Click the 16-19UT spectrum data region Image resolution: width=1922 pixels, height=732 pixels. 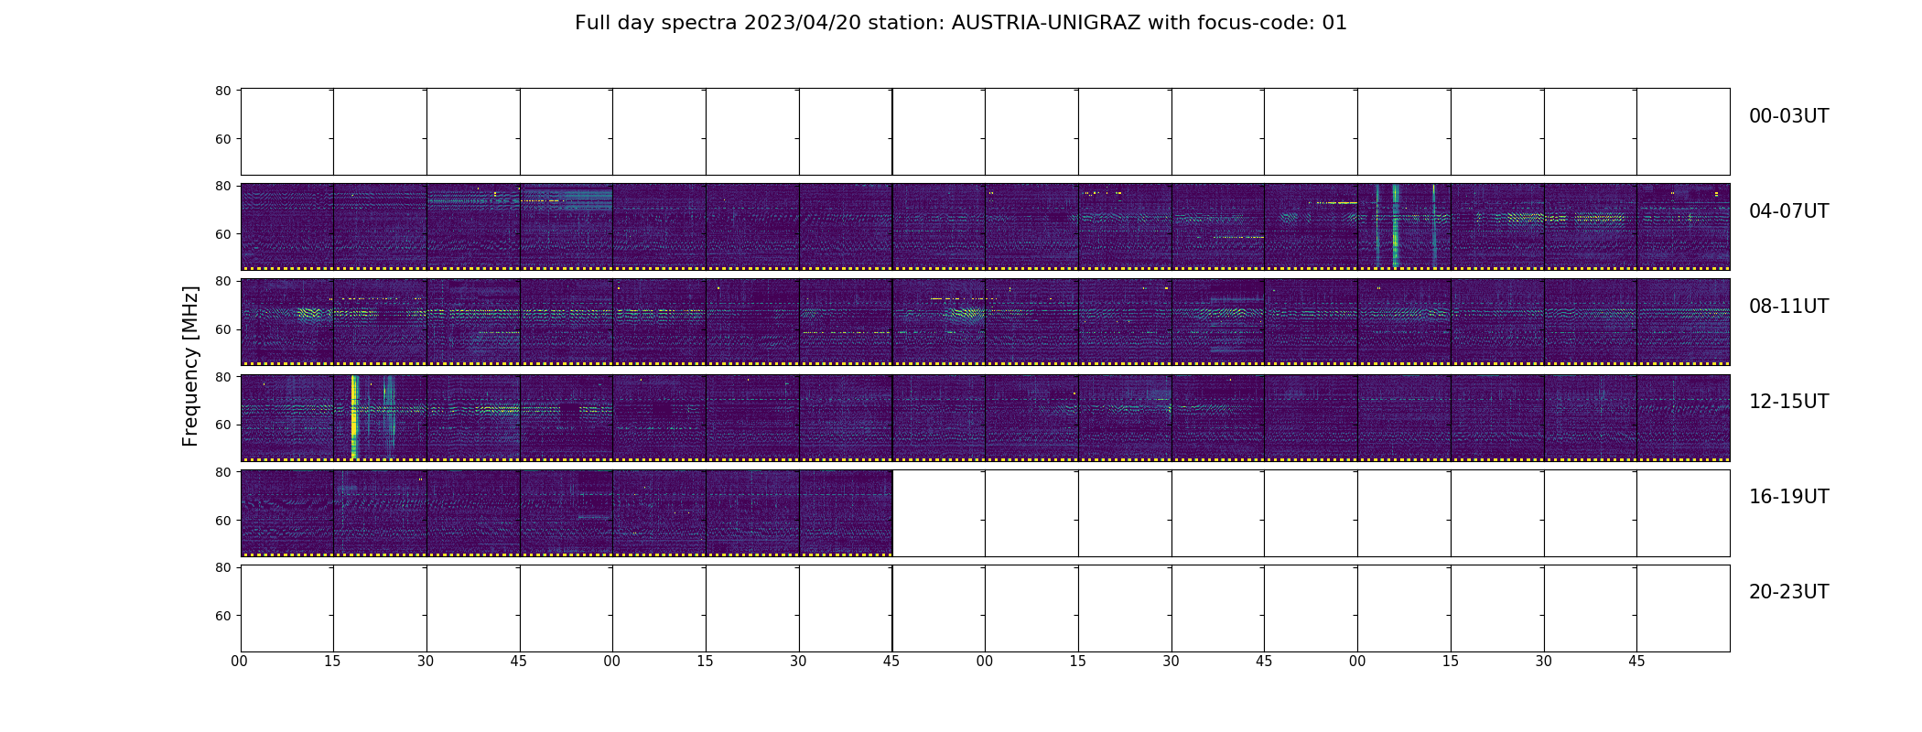click(x=567, y=513)
